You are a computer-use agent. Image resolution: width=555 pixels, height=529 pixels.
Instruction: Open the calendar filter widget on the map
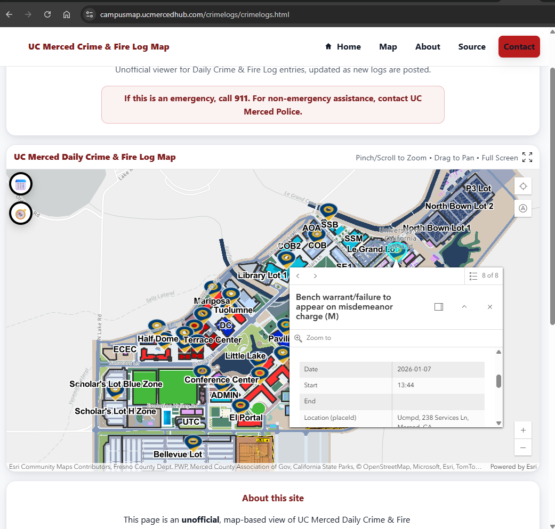pyautogui.click(x=20, y=184)
